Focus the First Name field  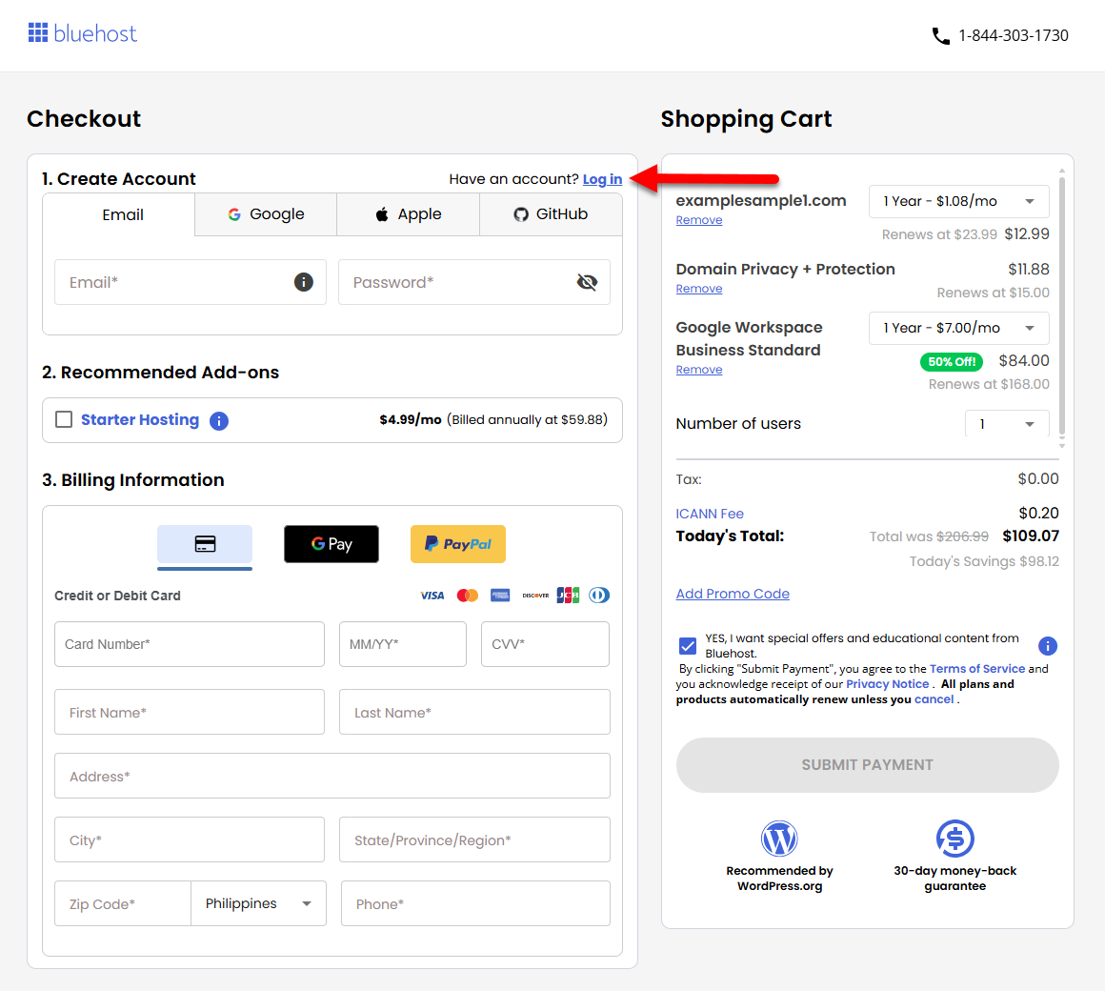pyautogui.click(x=190, y=712)
